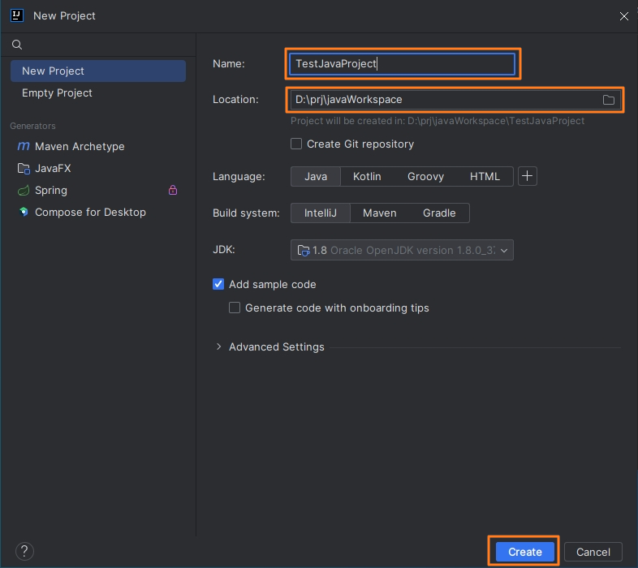Open help with the question mark button

24,551
